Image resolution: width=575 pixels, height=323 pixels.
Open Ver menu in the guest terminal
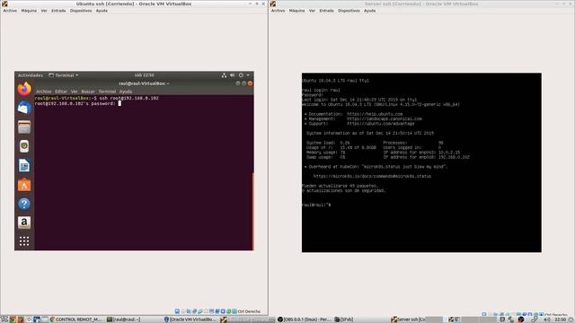74,92
